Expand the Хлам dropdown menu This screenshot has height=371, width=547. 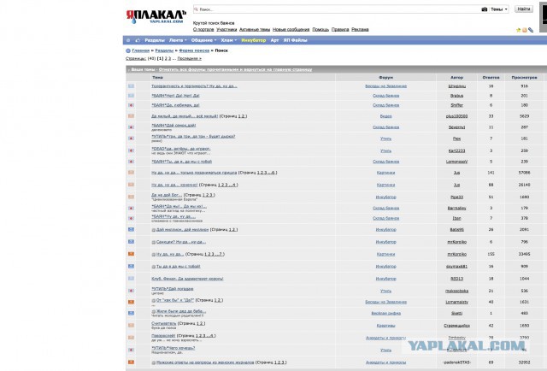pos(229,40)
